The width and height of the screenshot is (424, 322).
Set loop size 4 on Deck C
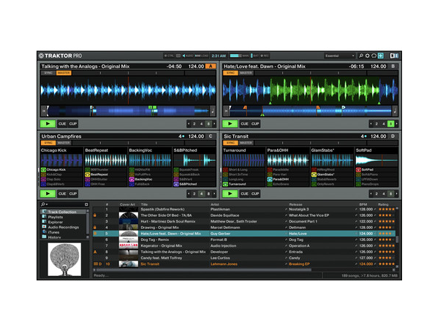pos(201,193)
